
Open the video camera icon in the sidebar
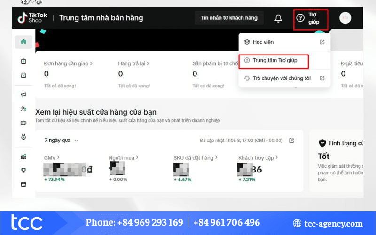23,123
